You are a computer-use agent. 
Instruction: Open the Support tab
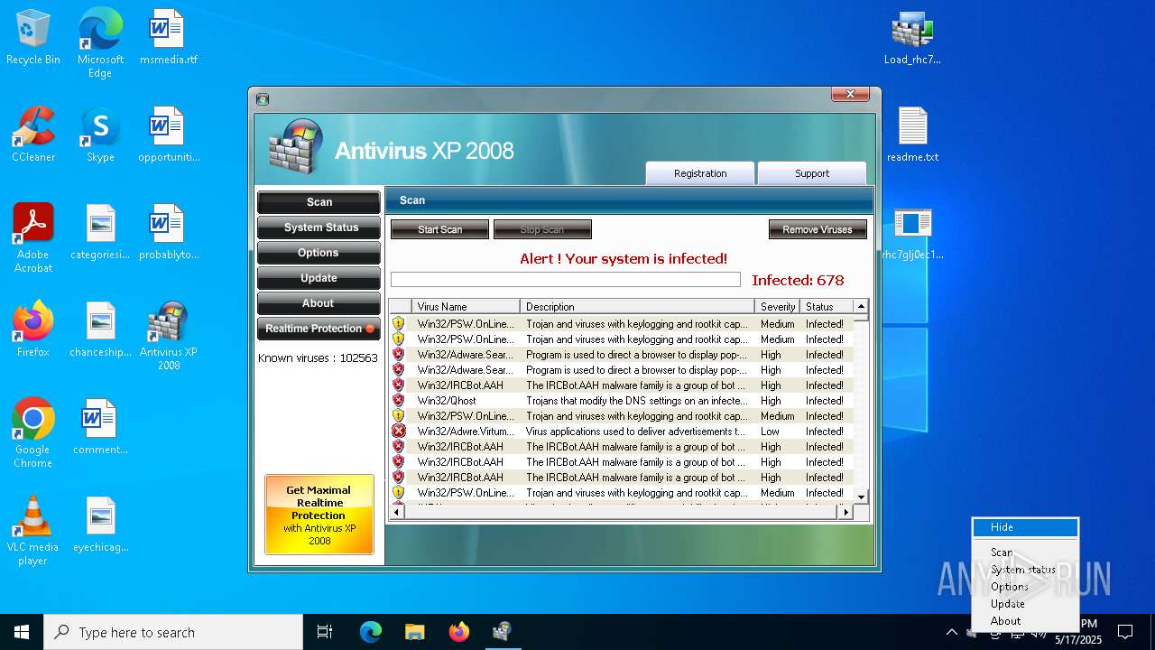pos(811,173)
